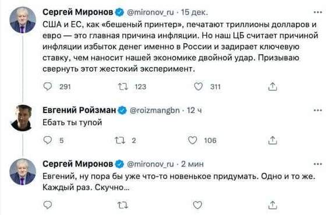
Task: Share the bottom Mironov tweet
Action: 273,205
